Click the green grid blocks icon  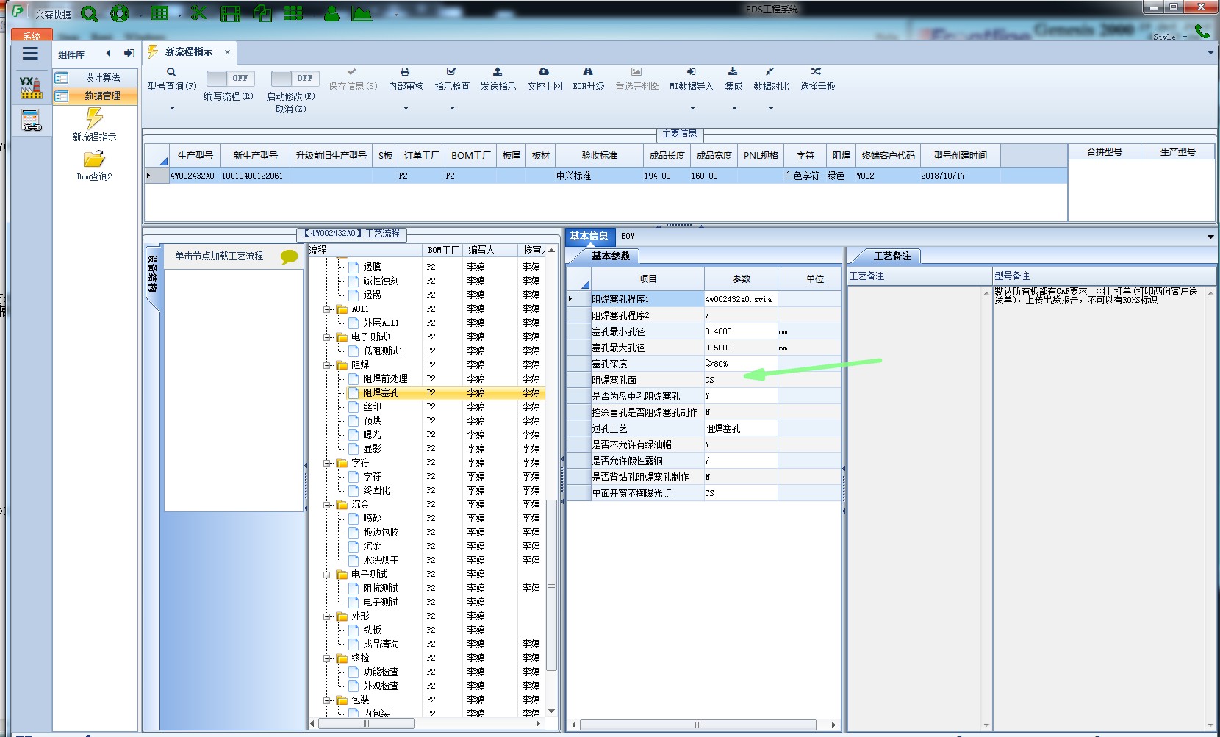click(293, 13)
